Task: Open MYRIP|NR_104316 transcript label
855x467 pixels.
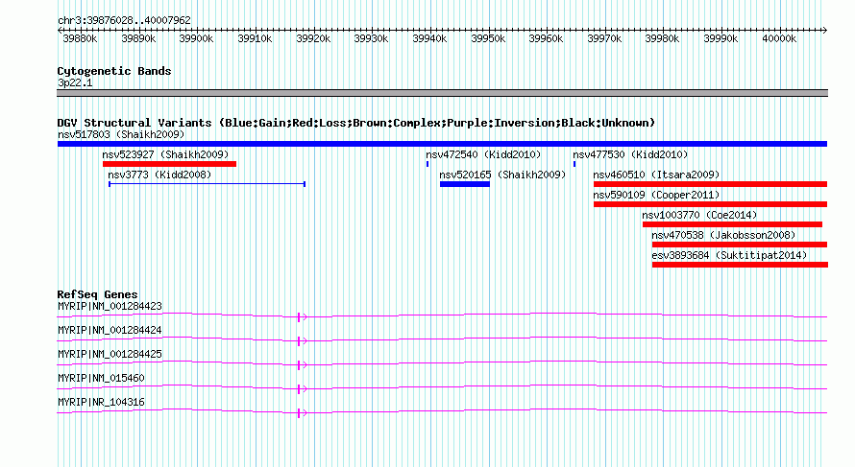Action: [x=101, y=402]
